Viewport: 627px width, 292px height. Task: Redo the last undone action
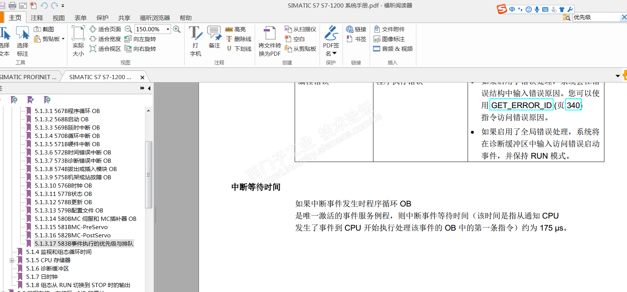(54, 6)
